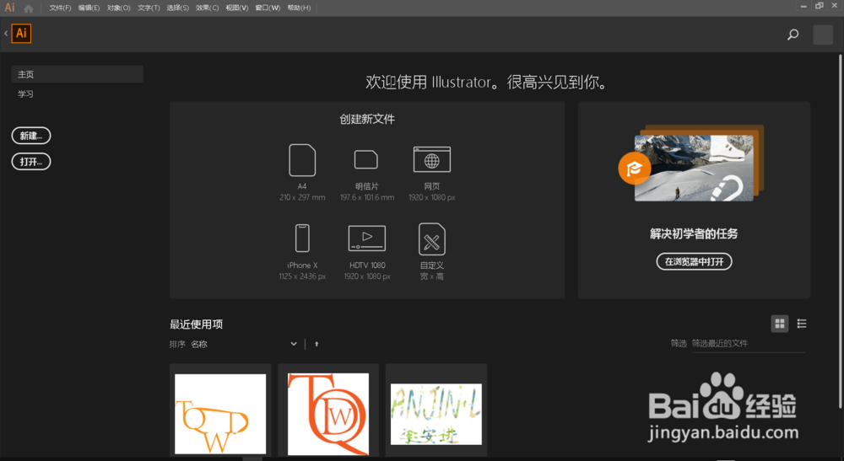Click the 创建新文件 heading
Image resolution: width=844 pixels, height=461 pixels.
(367, 120)
